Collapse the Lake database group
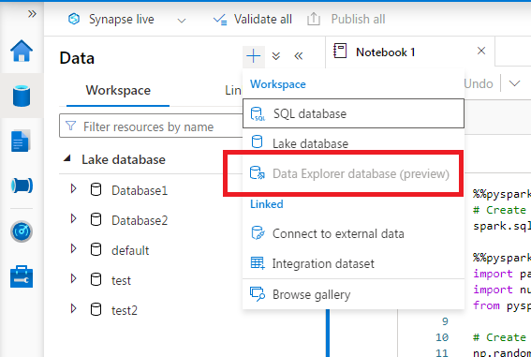531x357 pixels. (67, 158)
